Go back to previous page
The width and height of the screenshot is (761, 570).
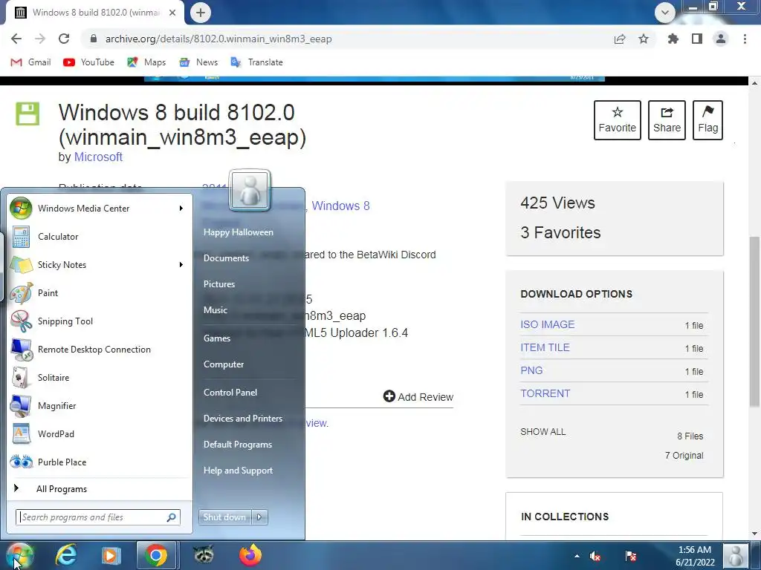[16, 39]
